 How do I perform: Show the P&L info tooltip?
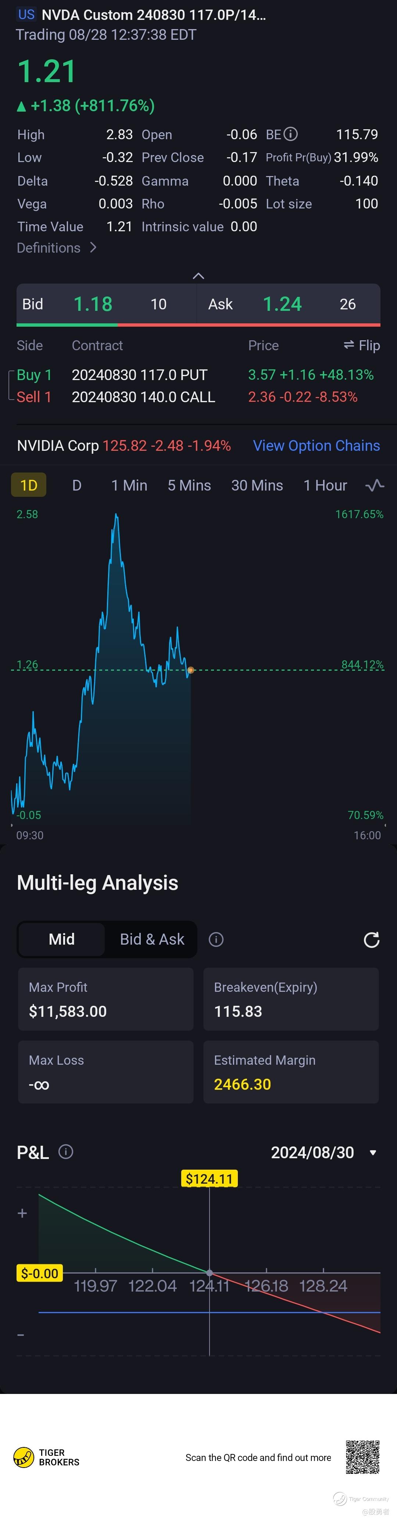click(x=66, y=1151)
